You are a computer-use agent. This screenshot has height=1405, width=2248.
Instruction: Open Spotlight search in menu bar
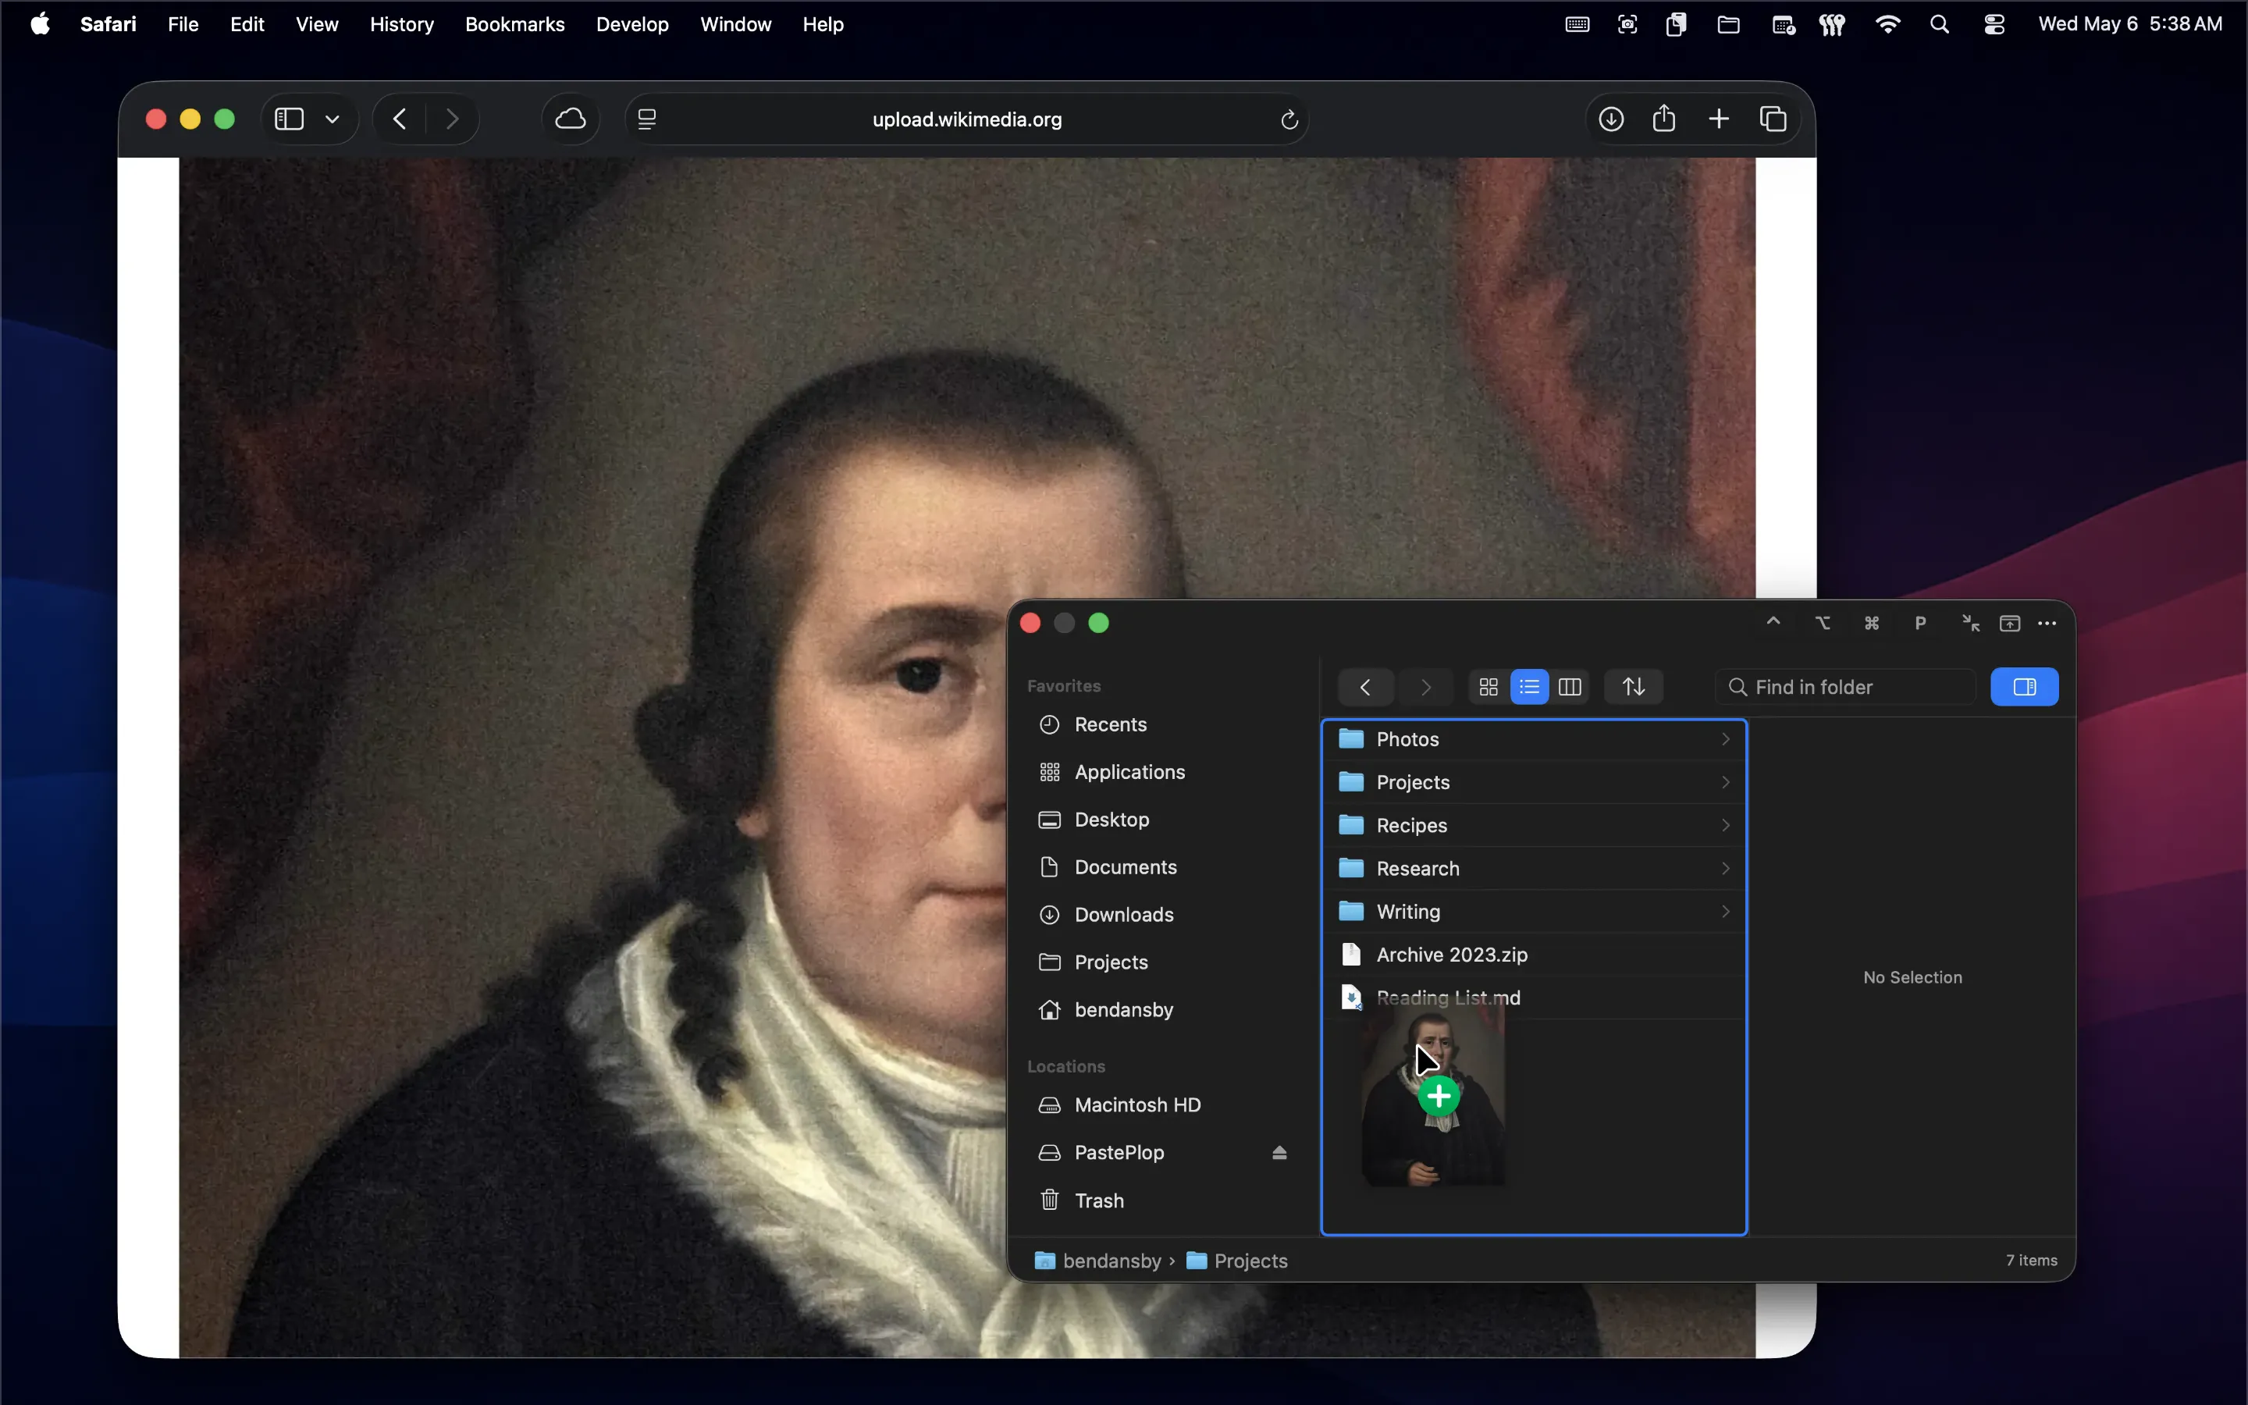(1939, 24)
